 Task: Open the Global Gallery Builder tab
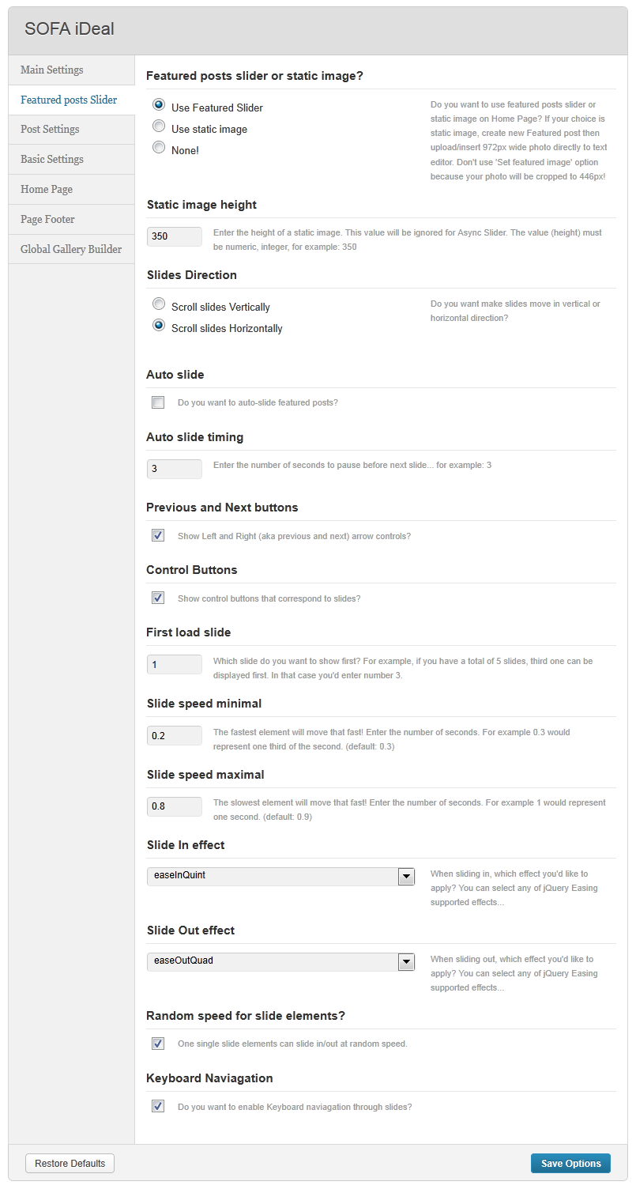click(x=72, y=249)
